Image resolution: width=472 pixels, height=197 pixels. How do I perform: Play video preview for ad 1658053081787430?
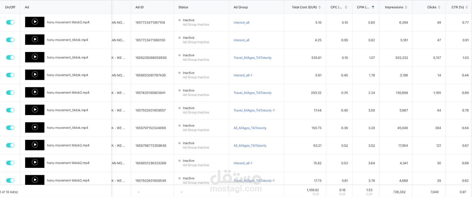[35, 75]
